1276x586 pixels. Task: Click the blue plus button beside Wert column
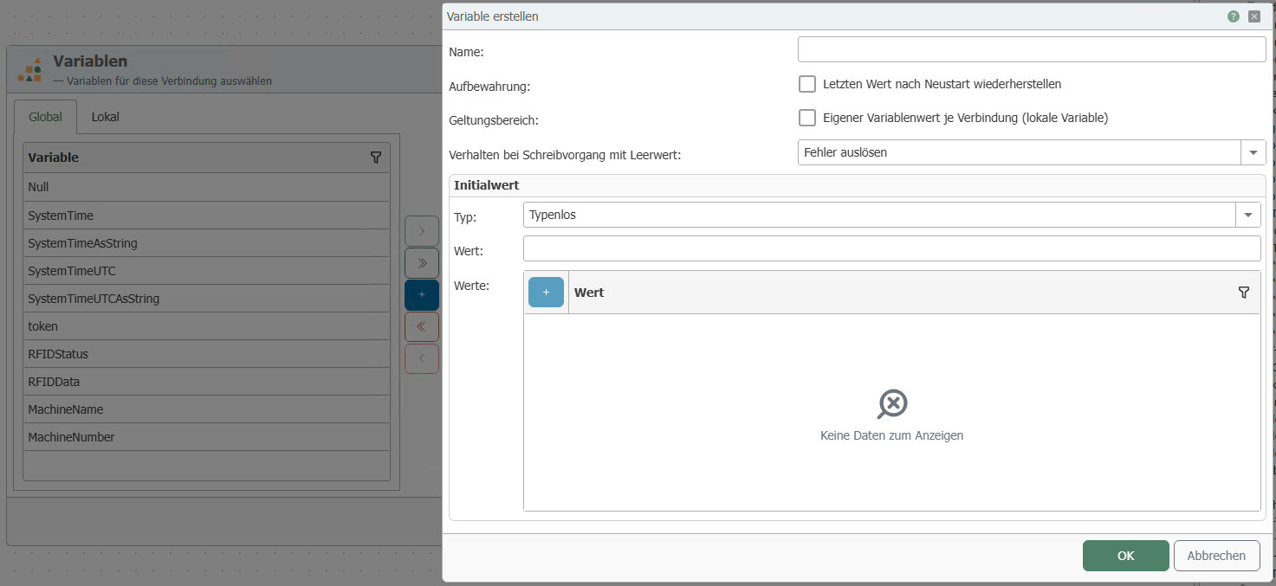pyautogui.click(x=546, y=293)
